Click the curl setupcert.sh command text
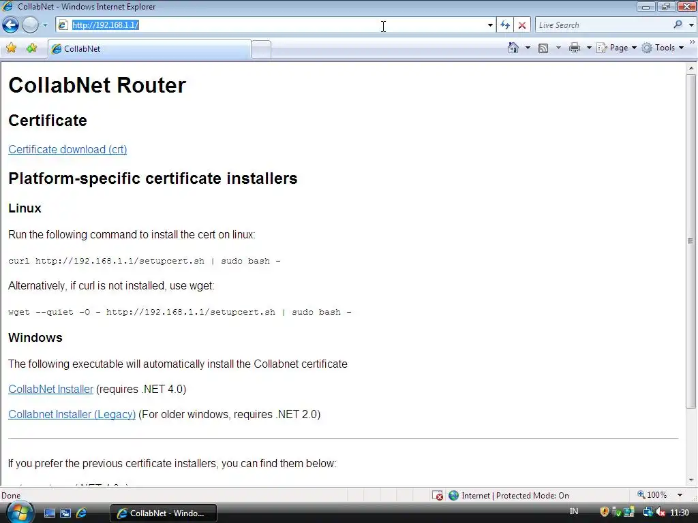The image size is (698, 523). [x=145, y=261]
